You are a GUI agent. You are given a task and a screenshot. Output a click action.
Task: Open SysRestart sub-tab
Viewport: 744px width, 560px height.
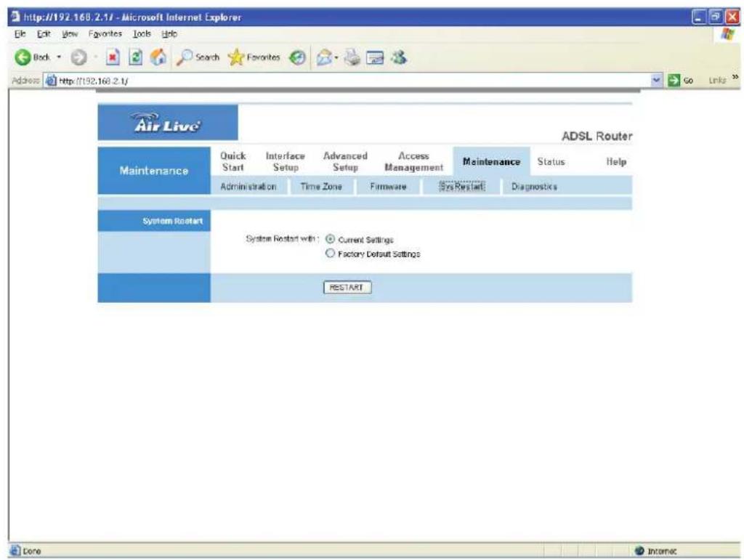pos(461,187)
